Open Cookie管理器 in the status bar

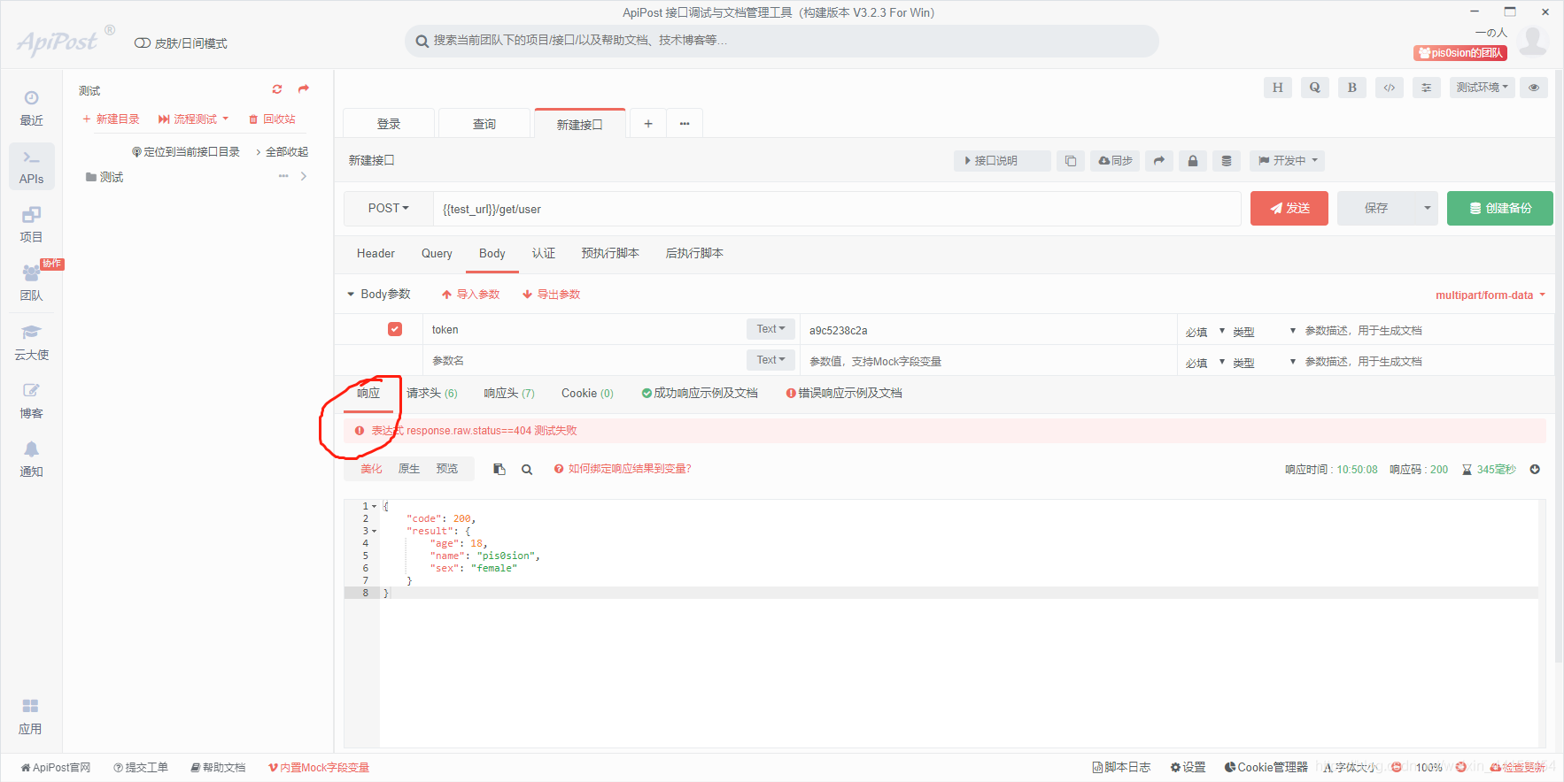(x=1266, y=767)
